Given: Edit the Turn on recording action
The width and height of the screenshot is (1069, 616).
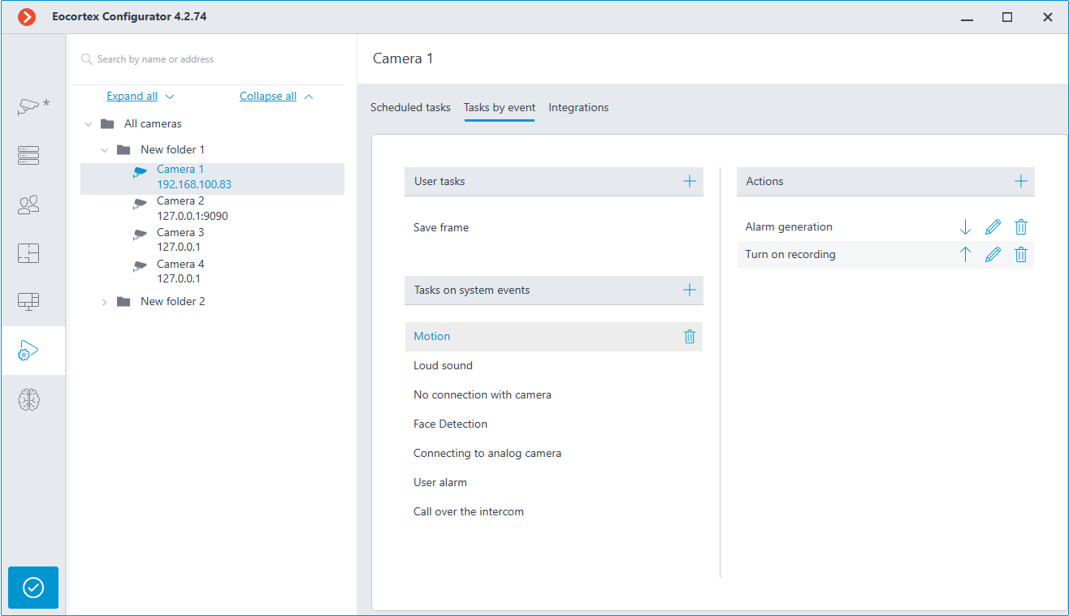Looking at the screenshot, I should coord(993,255).
